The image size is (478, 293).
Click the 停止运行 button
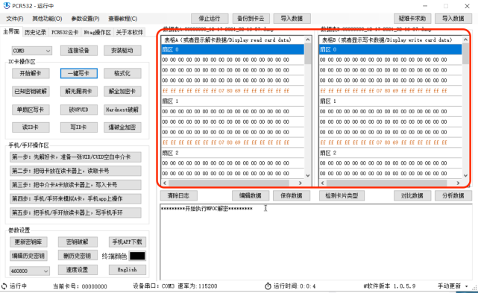[210, 19]
